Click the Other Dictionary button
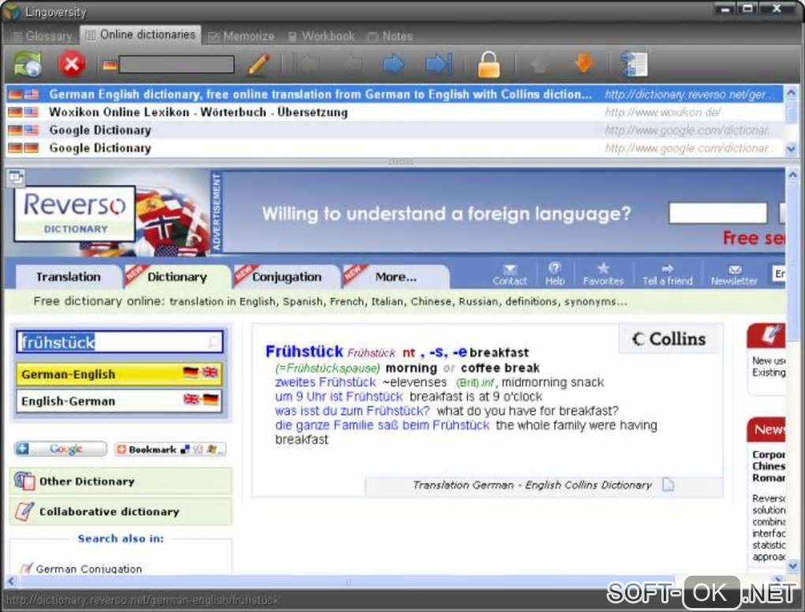805x612 pixels. (121, 481)
